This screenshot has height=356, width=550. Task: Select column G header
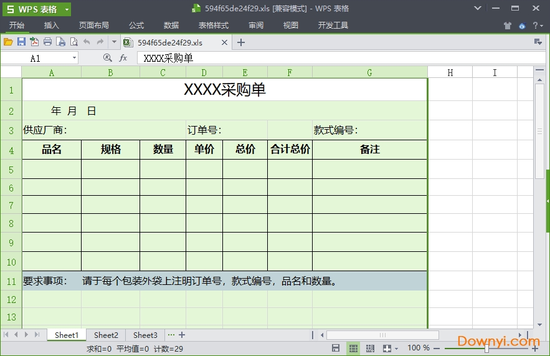tap(370, 73)
